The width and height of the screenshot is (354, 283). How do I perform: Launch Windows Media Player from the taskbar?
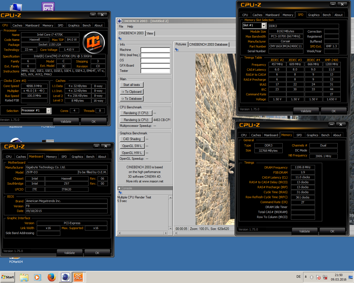coord(38,277)
